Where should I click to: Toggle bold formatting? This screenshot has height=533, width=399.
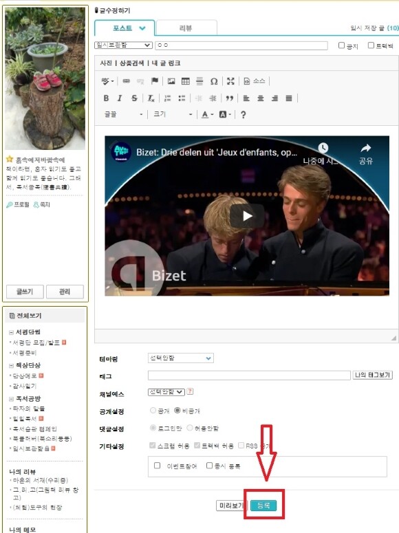click(x=106, y=98)
